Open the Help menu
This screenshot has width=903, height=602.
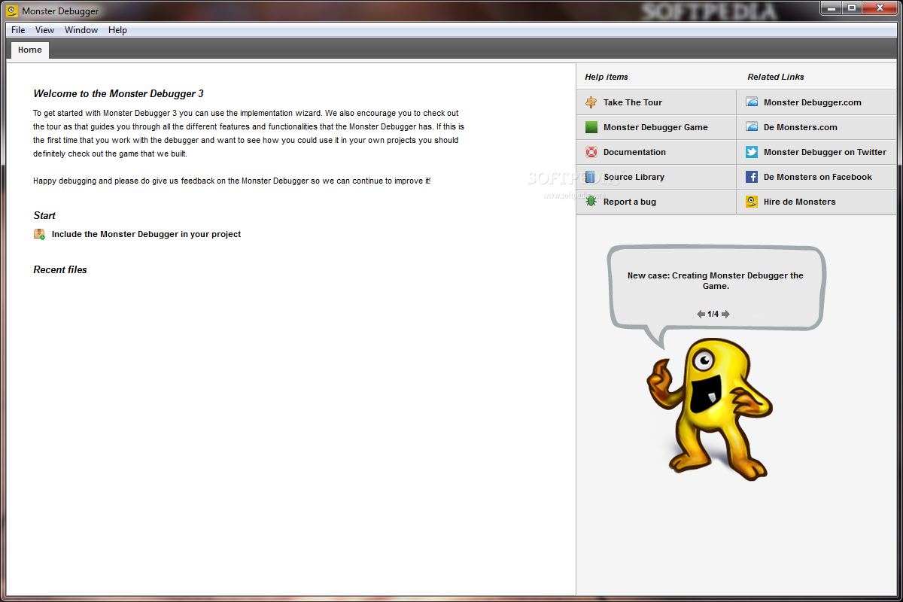click(x=117, y=30)
